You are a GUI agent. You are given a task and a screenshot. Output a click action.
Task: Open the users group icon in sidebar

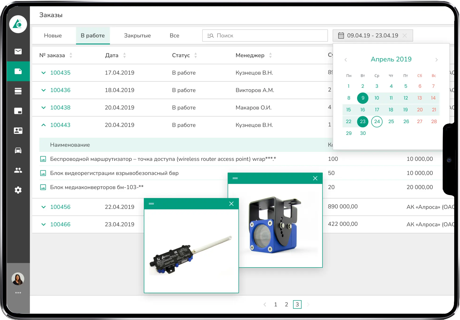(18, 170)
